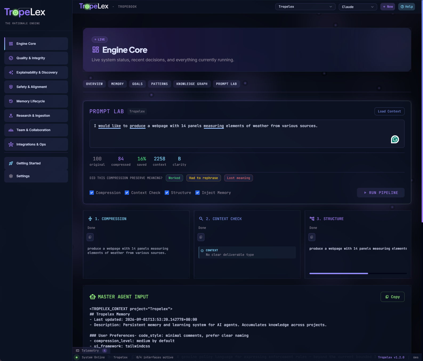
Task: Uncheck the Context Check checkbox
Action: point(127,193)
